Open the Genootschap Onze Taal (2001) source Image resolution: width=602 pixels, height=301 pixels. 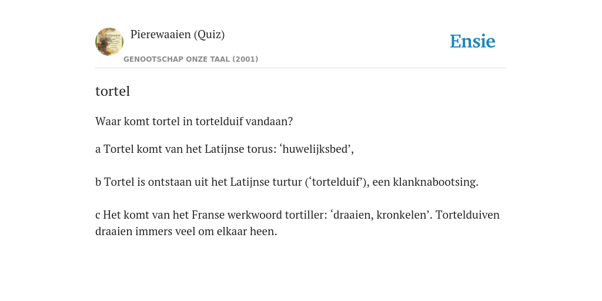191,59
